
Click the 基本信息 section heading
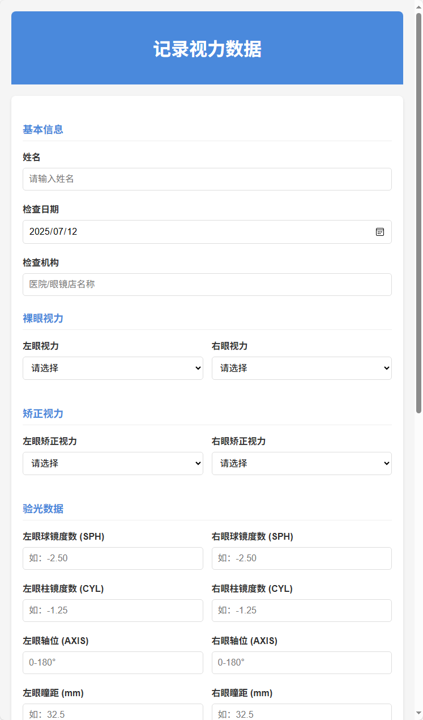click(42, 129)
